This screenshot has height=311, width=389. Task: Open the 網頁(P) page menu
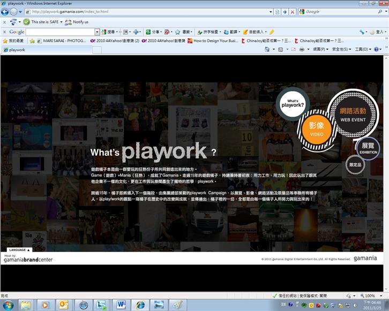[x=320, y=49]
